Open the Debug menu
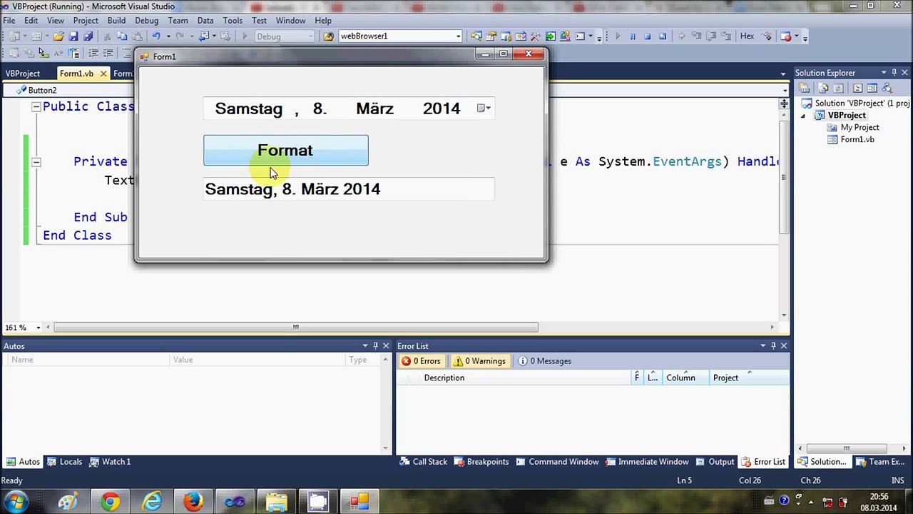Viewport: 913px width, 514px height. click(146, 21)
